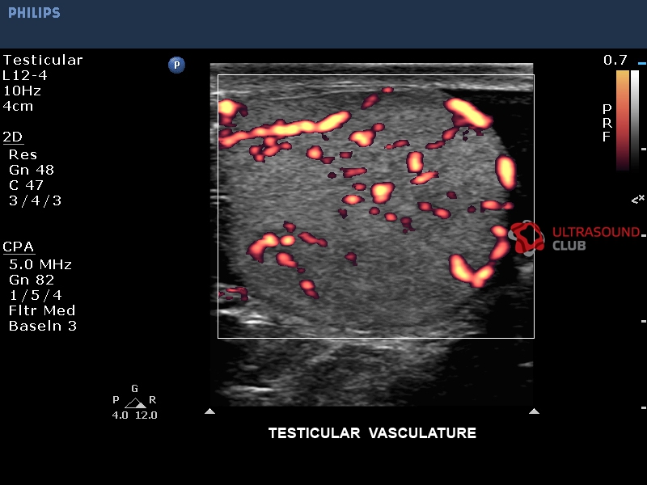The height and width of the screenshot is (485, 647).
Task: Click the blue depth scale tick
Action: pos(641,64)
